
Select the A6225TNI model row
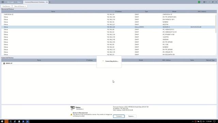tap(108, 25)
